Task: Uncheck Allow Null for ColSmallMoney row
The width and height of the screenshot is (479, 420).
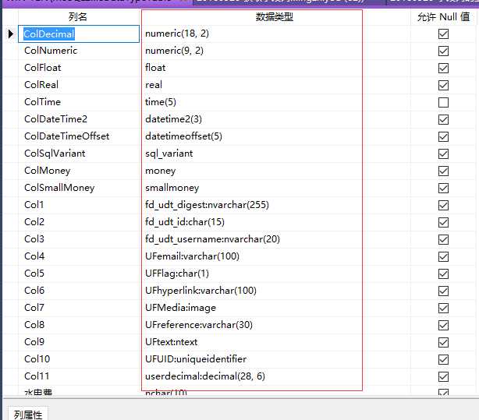Action: pos(443,188)
